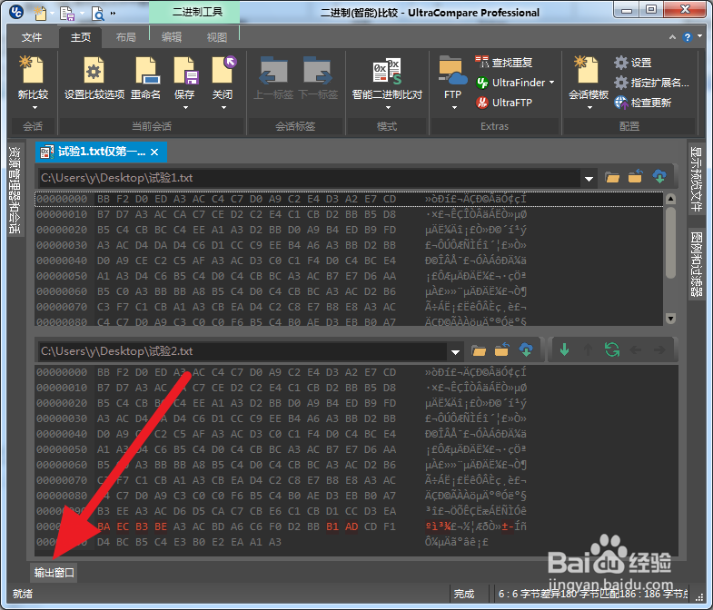
Task: Jump to next difference green arrow
Action: point(564,349)
